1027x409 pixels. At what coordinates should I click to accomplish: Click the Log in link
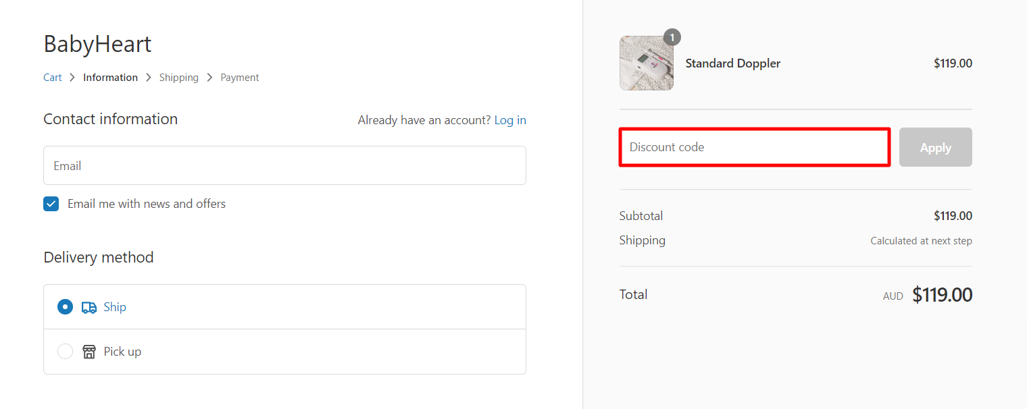(510, 120)
